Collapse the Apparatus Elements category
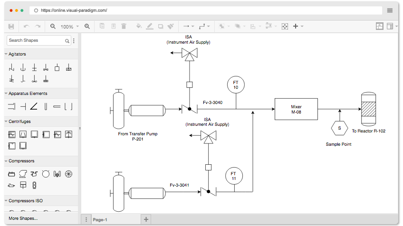 point(41,94)
